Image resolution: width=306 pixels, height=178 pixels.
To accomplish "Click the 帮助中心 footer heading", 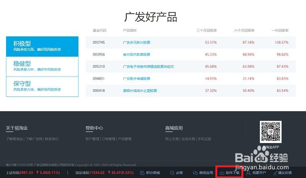I will (94, 128).
